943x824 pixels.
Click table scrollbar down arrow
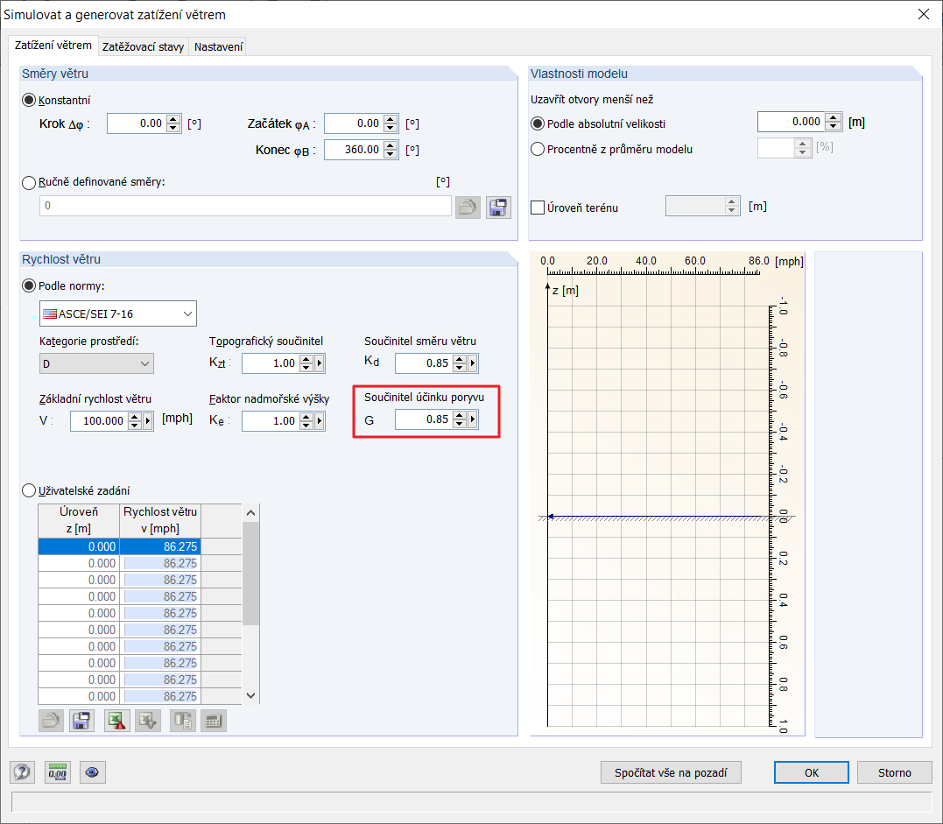pos(251,695)
